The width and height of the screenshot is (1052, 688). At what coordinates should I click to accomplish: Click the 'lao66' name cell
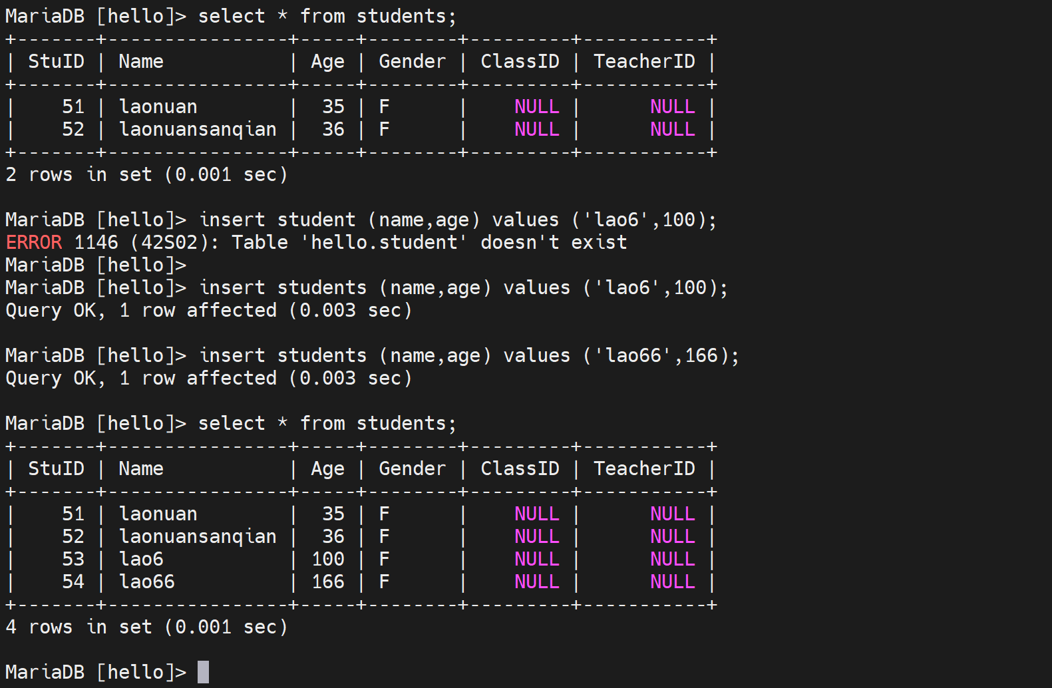click(146, 582)
